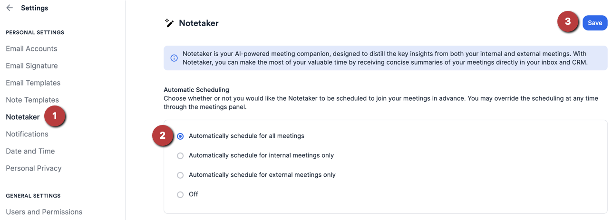This screenshot has width=613, height=220.
Task: Click the red step 2 marker
Action: [163, 136]
